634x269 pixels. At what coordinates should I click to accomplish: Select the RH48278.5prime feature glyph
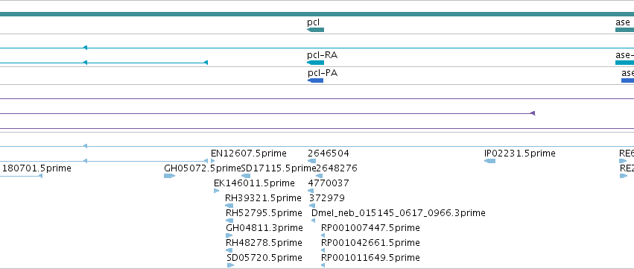(229, 250)
